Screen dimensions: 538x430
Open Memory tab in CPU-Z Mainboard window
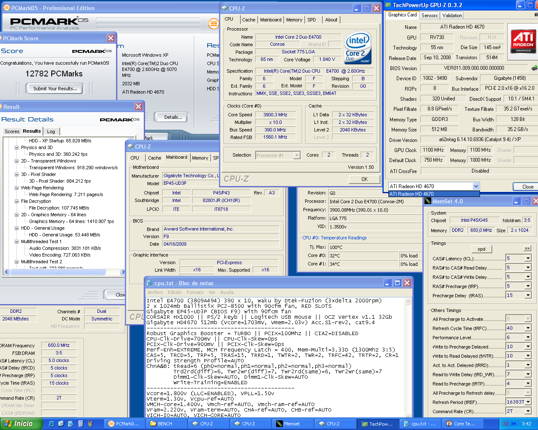[200, 158]
